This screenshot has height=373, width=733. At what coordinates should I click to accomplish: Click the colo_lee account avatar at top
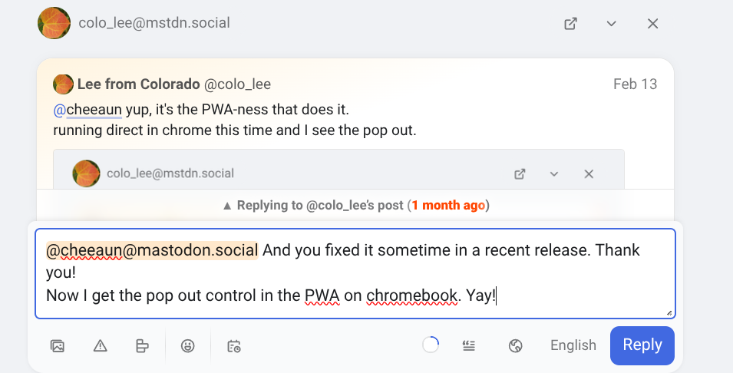tap(54, 23)
